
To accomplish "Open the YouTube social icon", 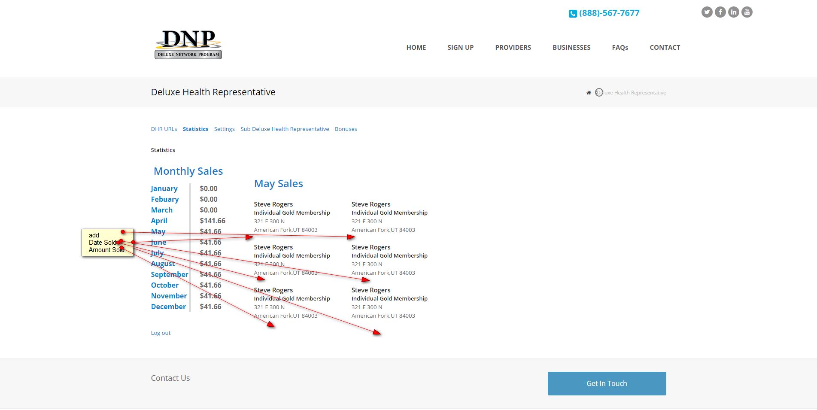I will tap(747, 12).
